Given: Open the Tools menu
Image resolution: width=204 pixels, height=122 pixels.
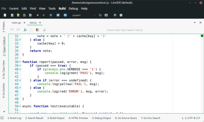Looking at the screenshot, I should pyautogui.click(x=52, y=9).
